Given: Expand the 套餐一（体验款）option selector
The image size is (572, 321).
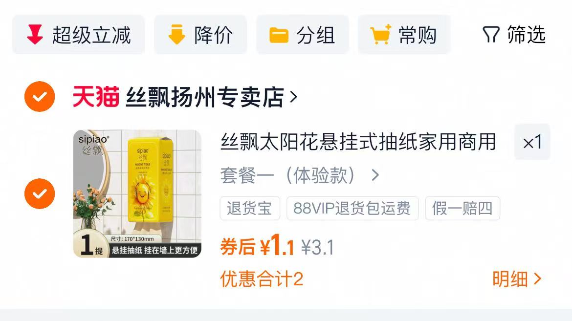Looking at the screenshot, I should pos(300,175).
